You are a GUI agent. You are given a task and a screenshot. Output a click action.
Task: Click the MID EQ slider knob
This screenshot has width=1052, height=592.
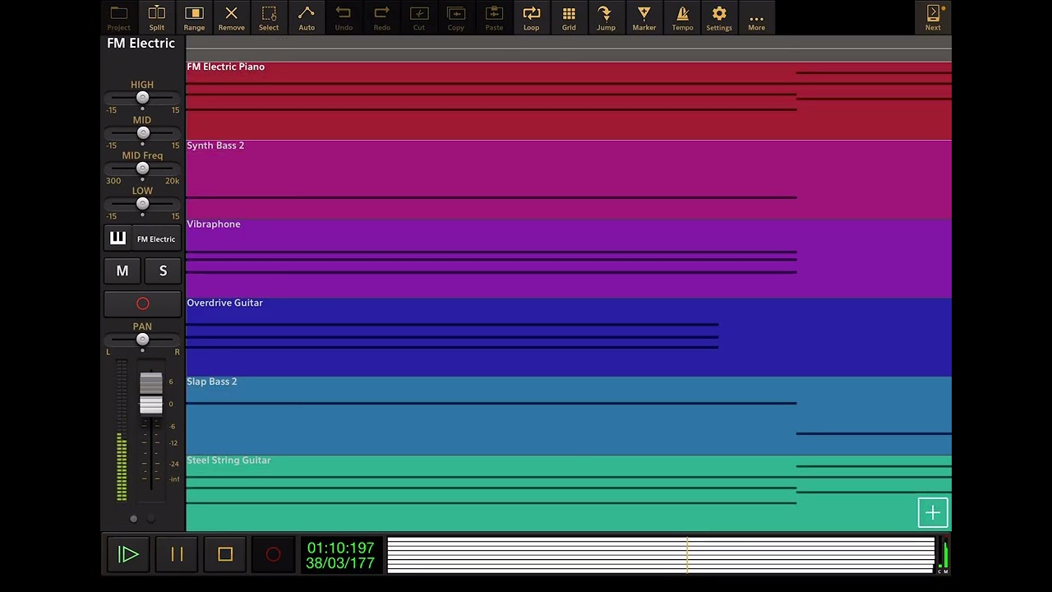click(x=143, y=133)
